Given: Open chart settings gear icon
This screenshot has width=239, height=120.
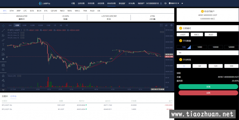Looking at the screenshot, I should 171,25.
